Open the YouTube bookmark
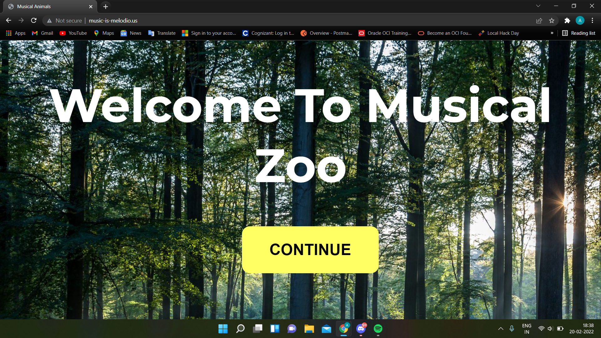Screen dimensions: 601x338 click(x=73, y=33)
